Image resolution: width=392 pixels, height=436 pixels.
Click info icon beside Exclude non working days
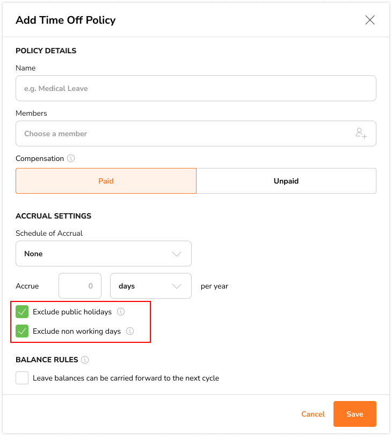pyautogui.click(x=130, y=331)
